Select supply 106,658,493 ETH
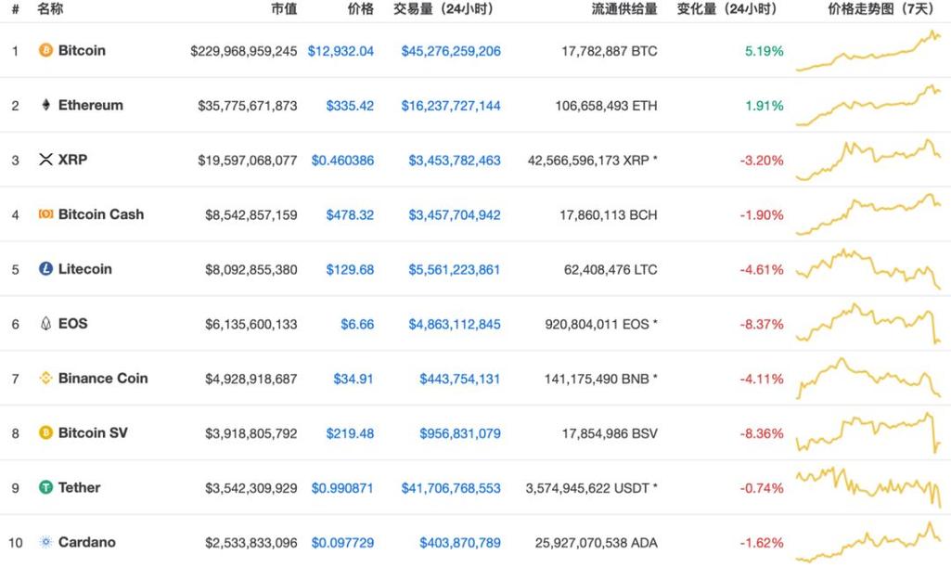 (x=607, y=106)
